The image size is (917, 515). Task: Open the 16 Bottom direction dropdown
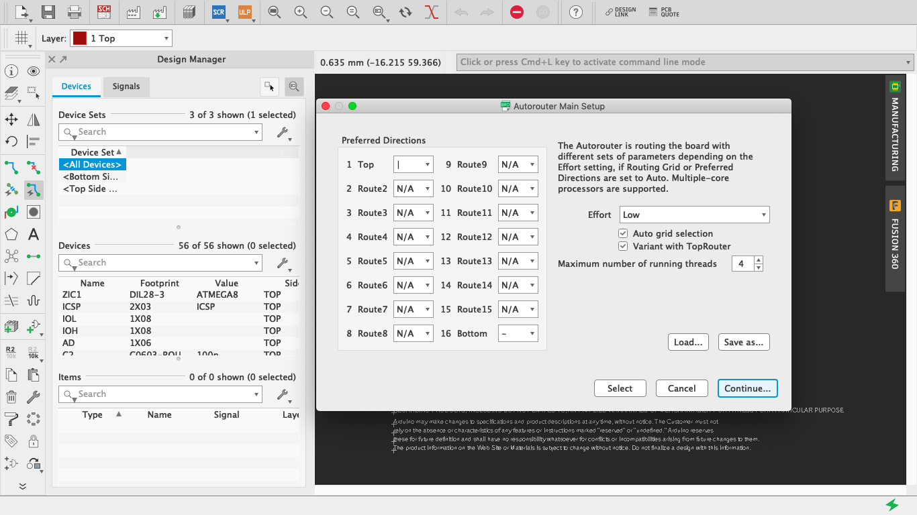[518, 333]
